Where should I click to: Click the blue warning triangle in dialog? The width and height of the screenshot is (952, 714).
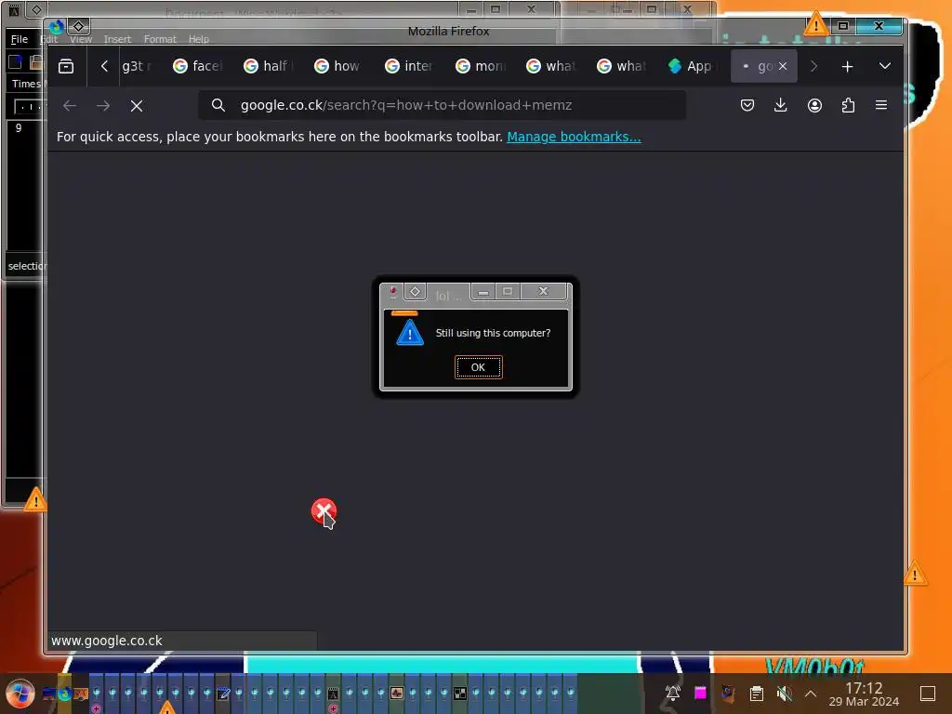point(410,333)
